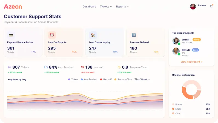The height and width of the screenshot is (123, 218).
Task: Click the Response Time clock icon
Action: pyautogui.click(x=119, y=67)
